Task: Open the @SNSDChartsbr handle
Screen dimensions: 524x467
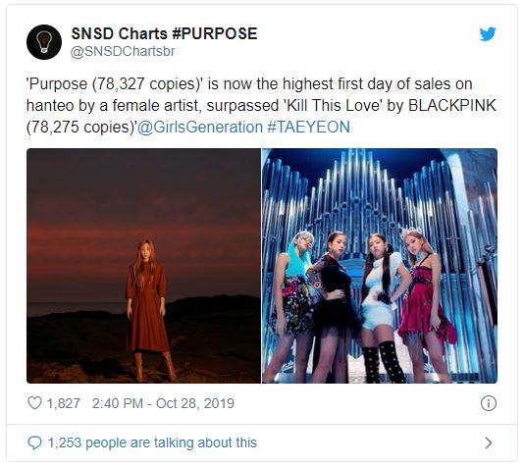Action: [123, 51]
